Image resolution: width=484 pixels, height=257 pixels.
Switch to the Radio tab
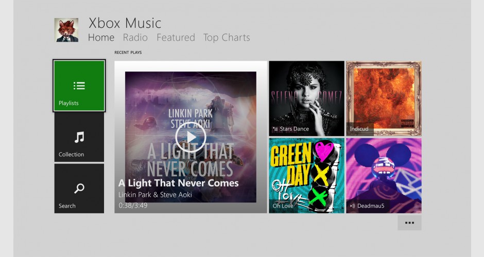click(x=135, y=38)
